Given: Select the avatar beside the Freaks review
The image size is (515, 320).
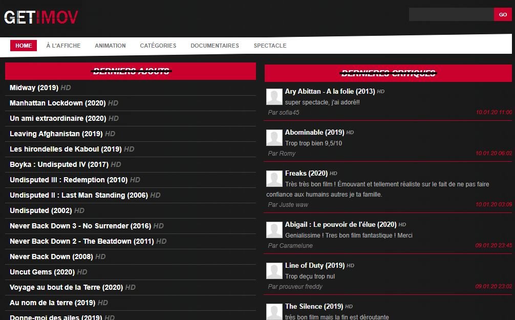Looking at the screenshot, I should coord(274,178).
